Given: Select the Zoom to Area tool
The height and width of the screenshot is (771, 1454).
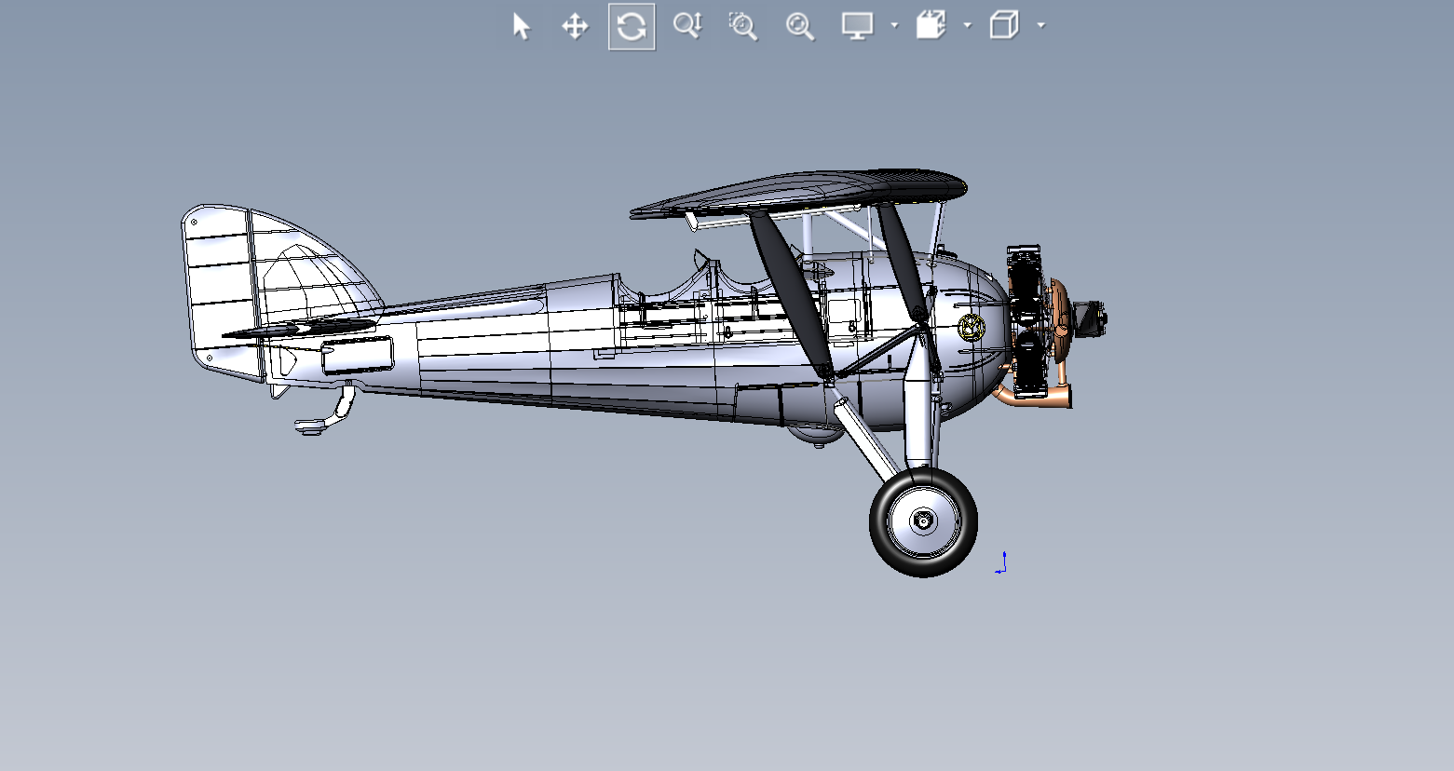Looking at the screenshot, I should tap(742, 26).
